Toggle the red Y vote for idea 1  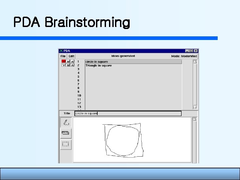pos(64,61)
